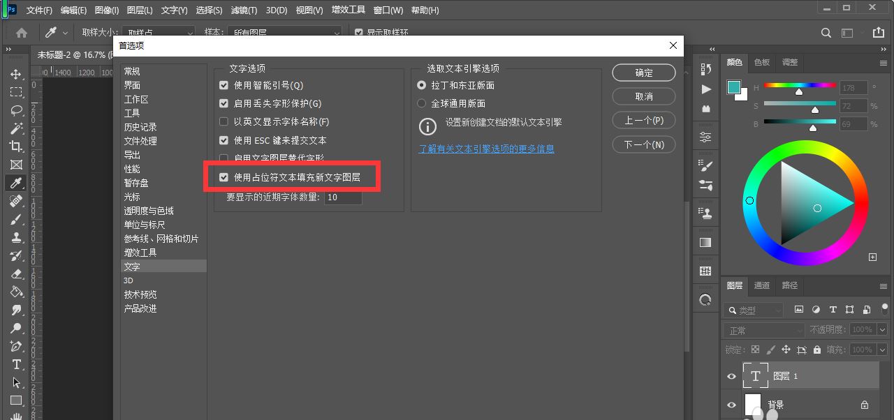Open 了解有关文本引擎选项的更多信息 link

click(486, 149)
